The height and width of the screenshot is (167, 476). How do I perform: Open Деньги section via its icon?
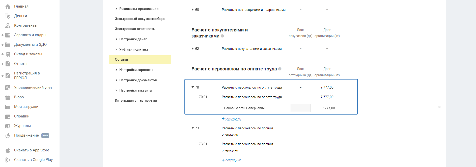click(8, 16)
